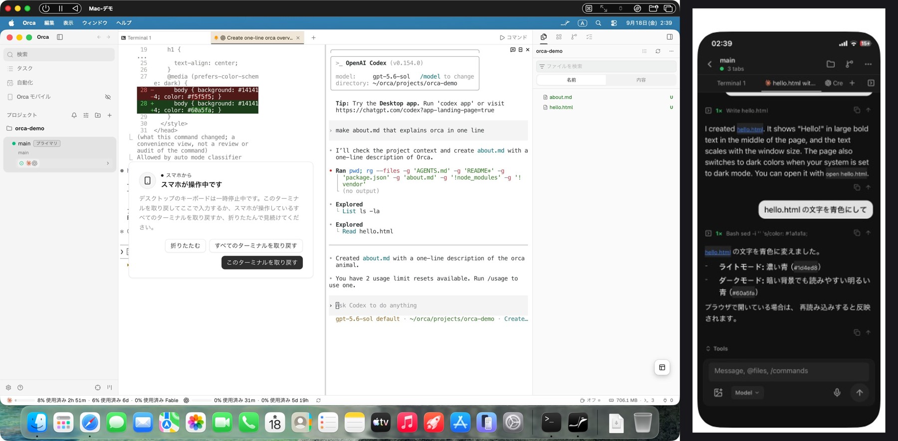Click すべてのターミナルを取り戻す button
Screen dimensions: 898x441
256,246
